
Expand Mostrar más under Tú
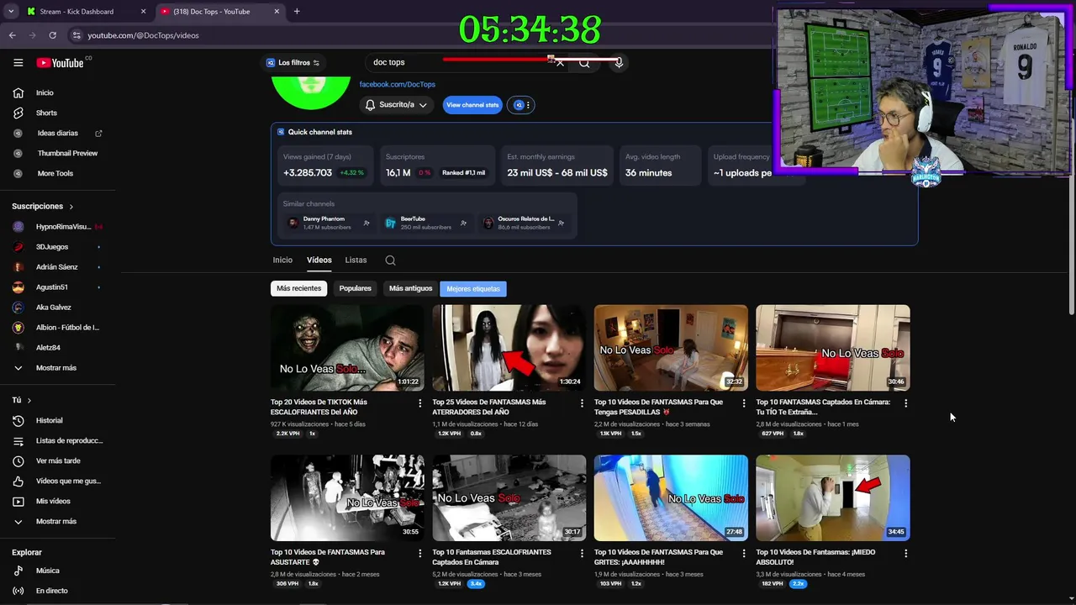(55, 521)
